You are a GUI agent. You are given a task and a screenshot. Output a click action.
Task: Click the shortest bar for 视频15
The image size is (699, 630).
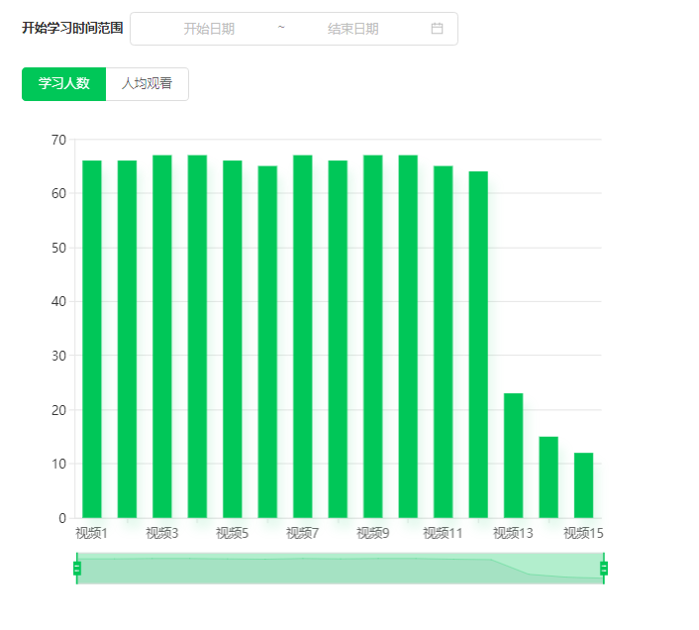coord(583,485)
